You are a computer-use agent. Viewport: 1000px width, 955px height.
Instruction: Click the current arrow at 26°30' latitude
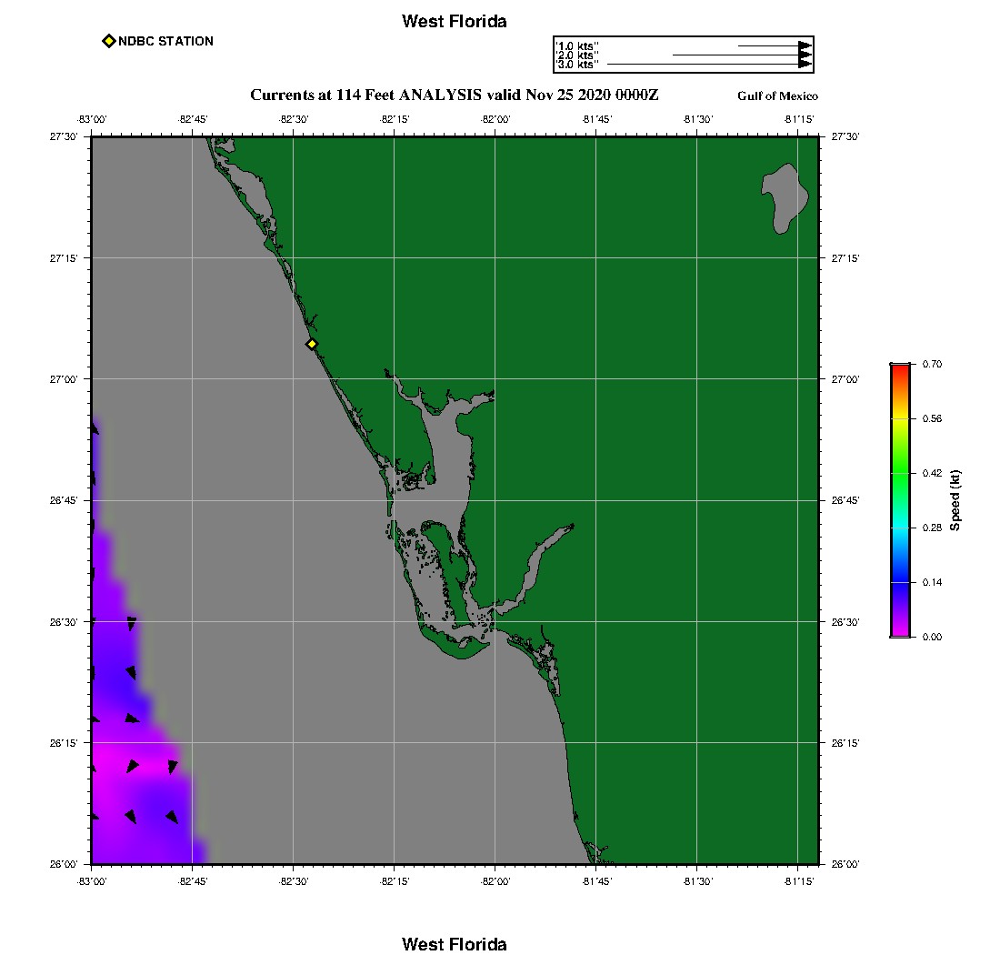click(x=132, y=622)
